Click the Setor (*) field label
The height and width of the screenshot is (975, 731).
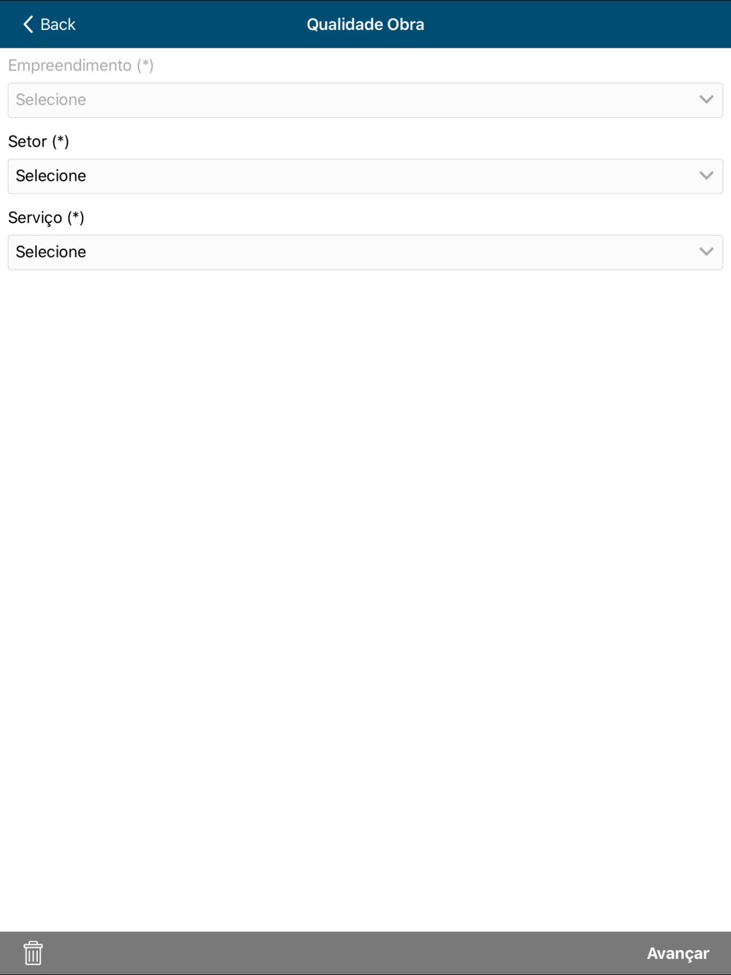click(x=39, y=141)
